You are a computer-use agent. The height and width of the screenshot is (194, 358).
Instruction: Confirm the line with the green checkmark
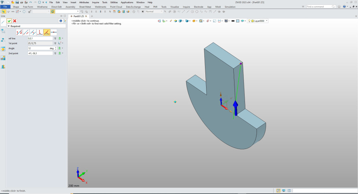pos(9,21)
